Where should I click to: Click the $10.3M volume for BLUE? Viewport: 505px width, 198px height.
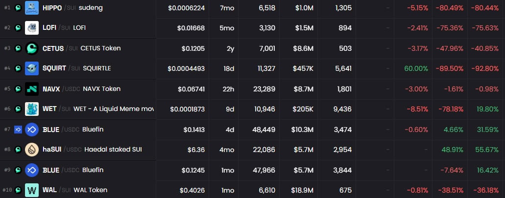pos(302,130)
